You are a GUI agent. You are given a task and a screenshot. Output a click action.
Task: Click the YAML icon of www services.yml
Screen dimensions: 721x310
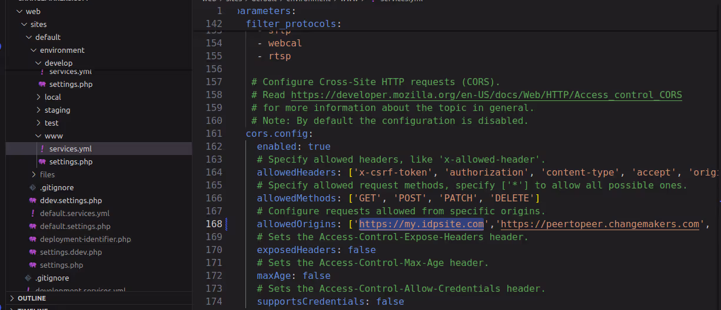(42, 149)
